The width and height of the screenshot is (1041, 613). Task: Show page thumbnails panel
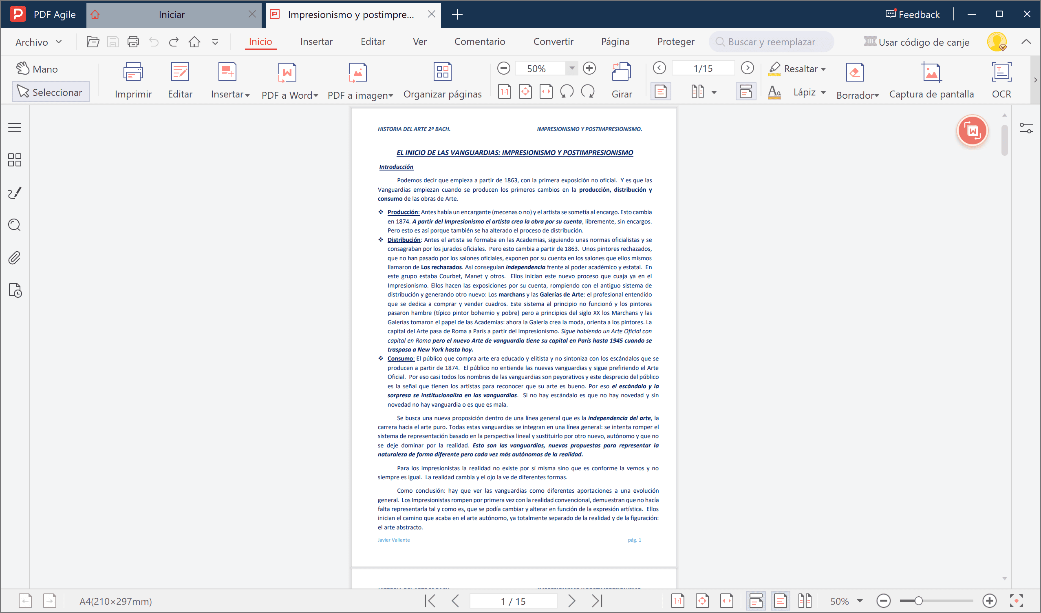click(14, 160)
